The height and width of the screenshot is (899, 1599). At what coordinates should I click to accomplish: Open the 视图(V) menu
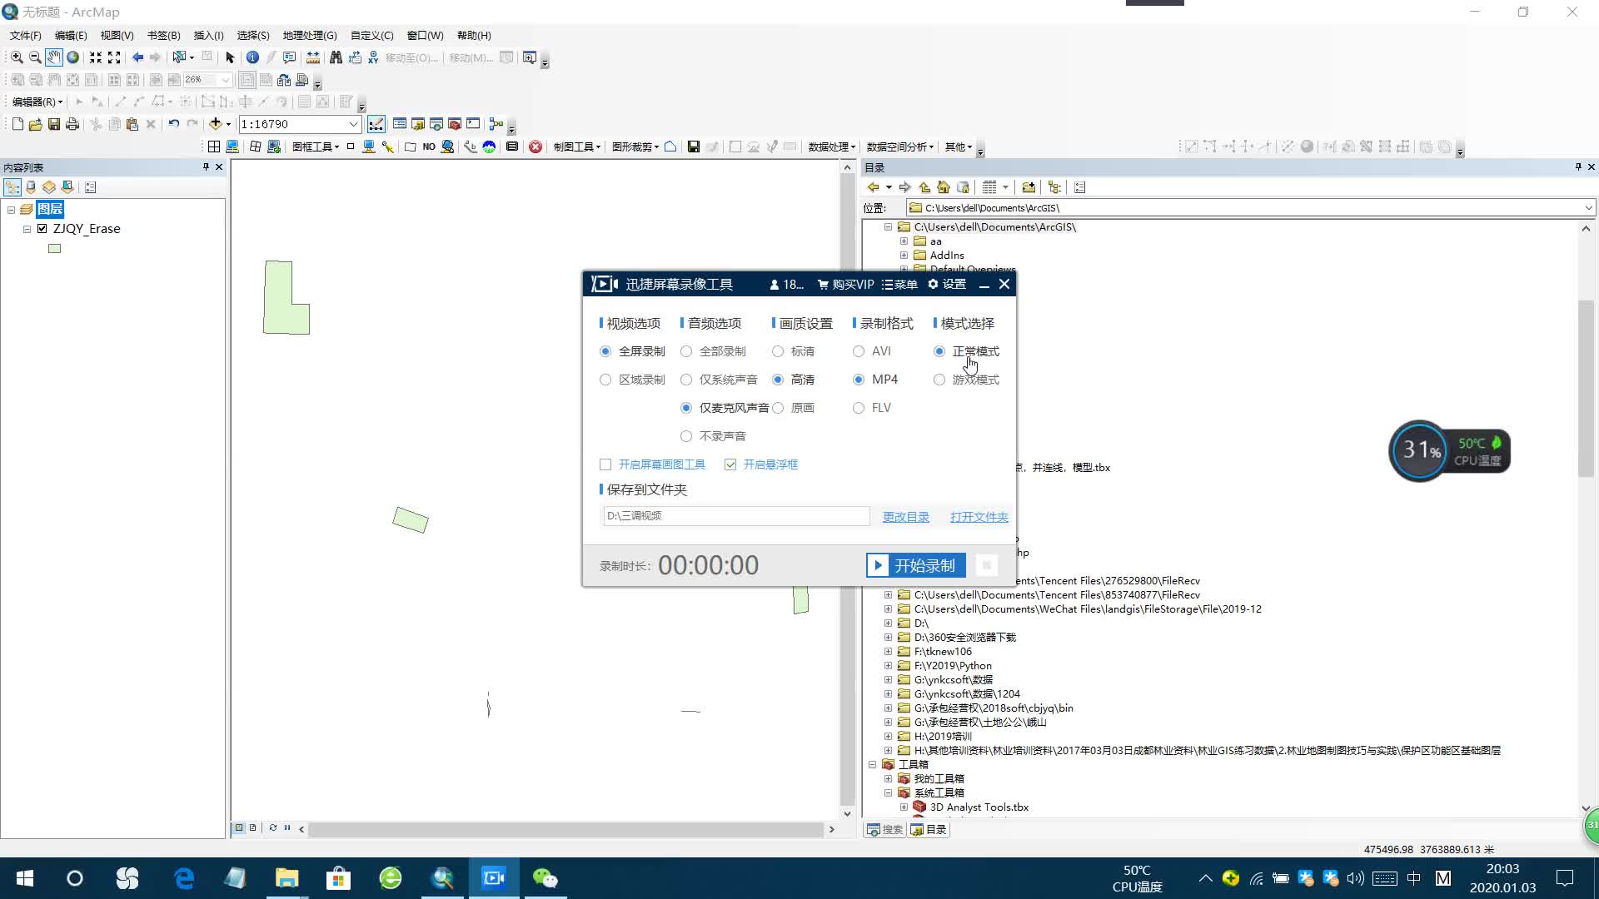117,36
